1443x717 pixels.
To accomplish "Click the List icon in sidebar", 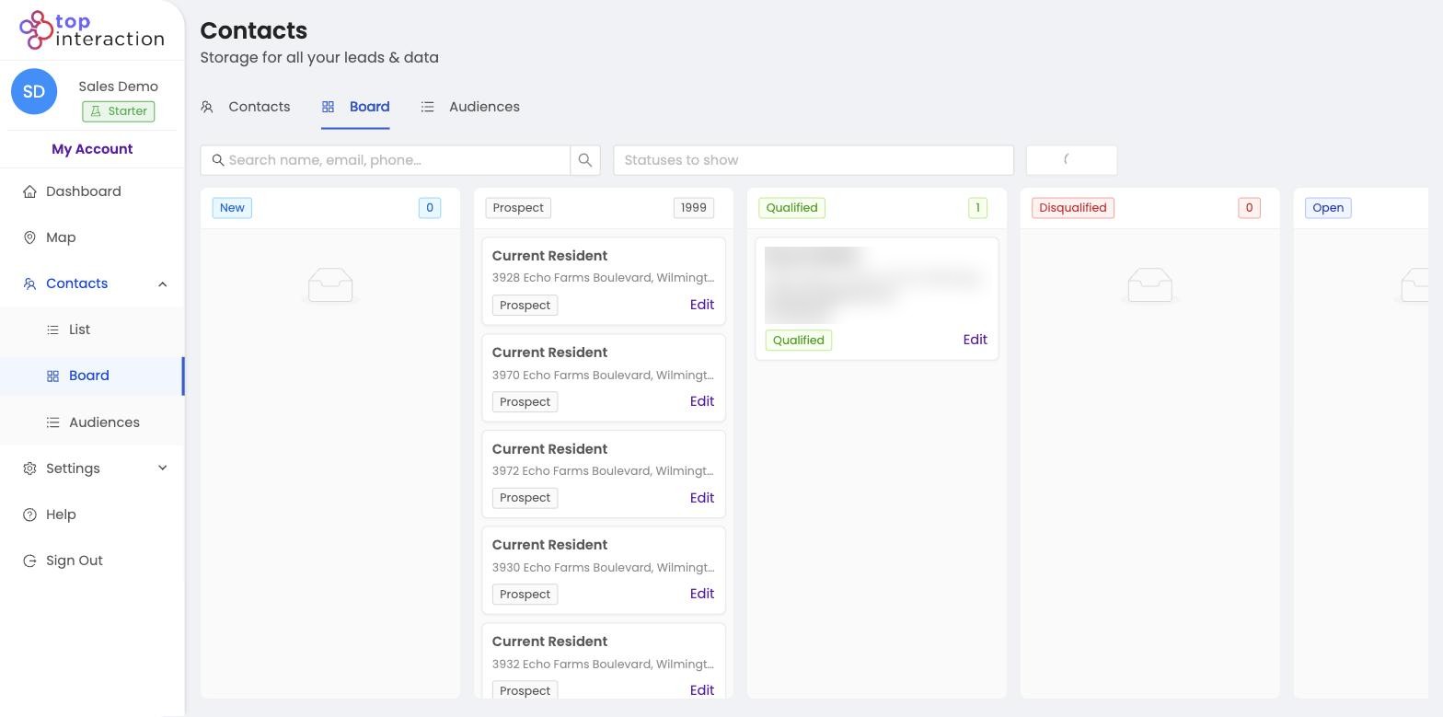I will (52, 330).
